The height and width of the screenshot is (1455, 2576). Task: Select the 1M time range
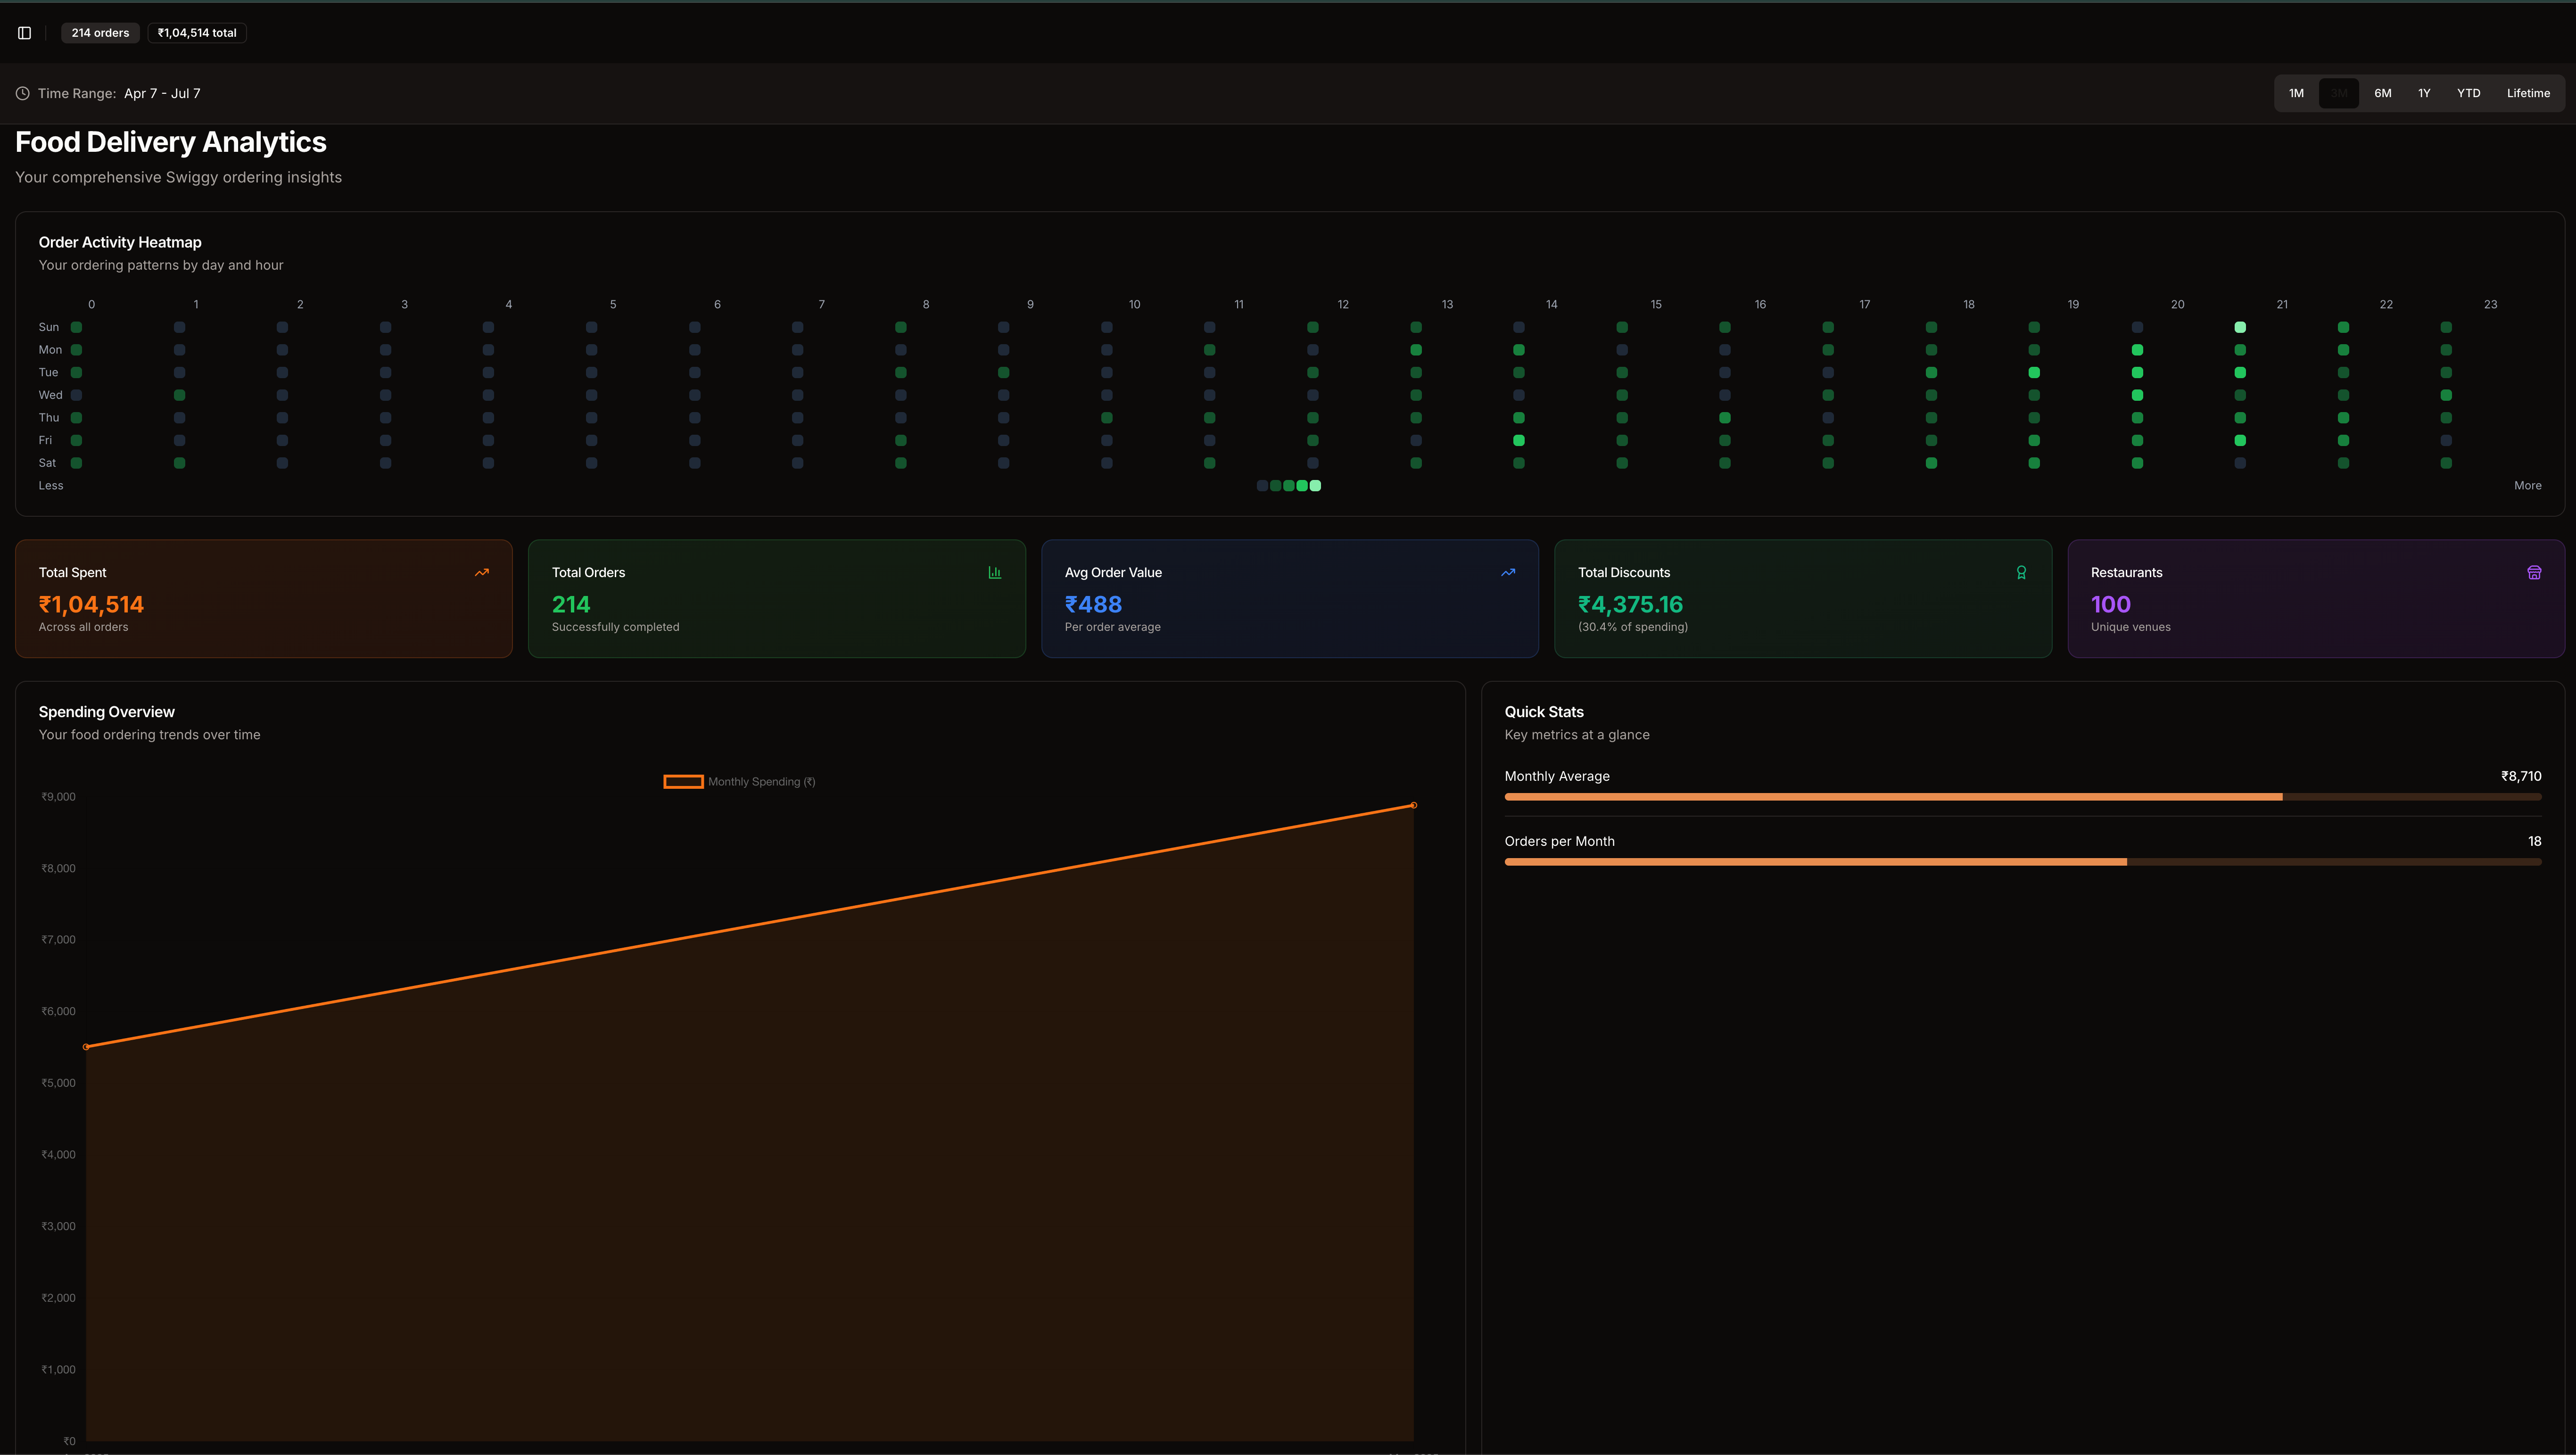pos(2296,93)
